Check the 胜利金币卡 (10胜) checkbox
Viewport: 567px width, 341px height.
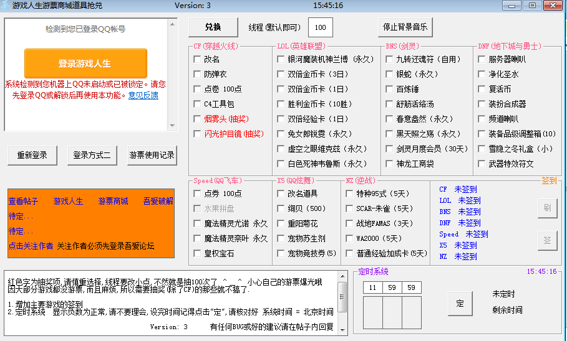click(x=281, y=104)
